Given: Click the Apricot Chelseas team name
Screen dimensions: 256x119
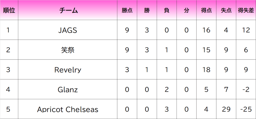Looking at the screenshot, I should [x=67, y=109].
